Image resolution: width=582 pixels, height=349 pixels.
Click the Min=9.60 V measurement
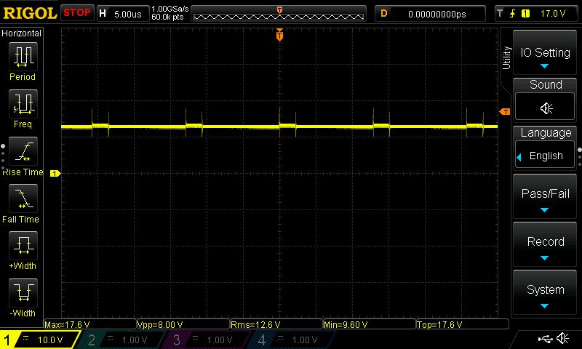pos(346,324)
